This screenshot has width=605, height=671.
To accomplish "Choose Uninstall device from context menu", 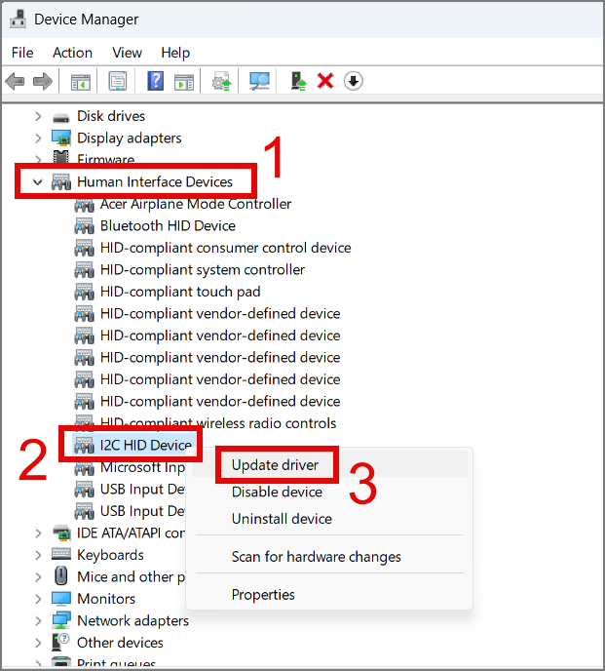I will point(329,519).
